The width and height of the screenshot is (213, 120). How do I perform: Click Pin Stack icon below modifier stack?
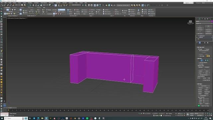[x=197, y=43]
